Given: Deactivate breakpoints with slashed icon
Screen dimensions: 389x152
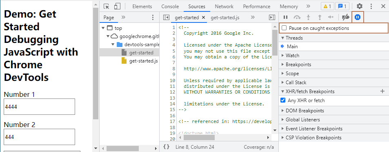Looking at the screenshot, I should click(x=346, y=17).
